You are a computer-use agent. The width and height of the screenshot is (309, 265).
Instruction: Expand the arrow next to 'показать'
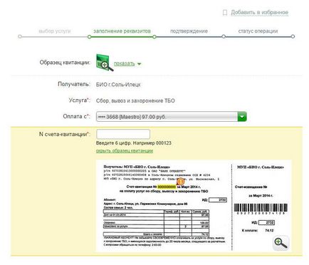[139, 64]
